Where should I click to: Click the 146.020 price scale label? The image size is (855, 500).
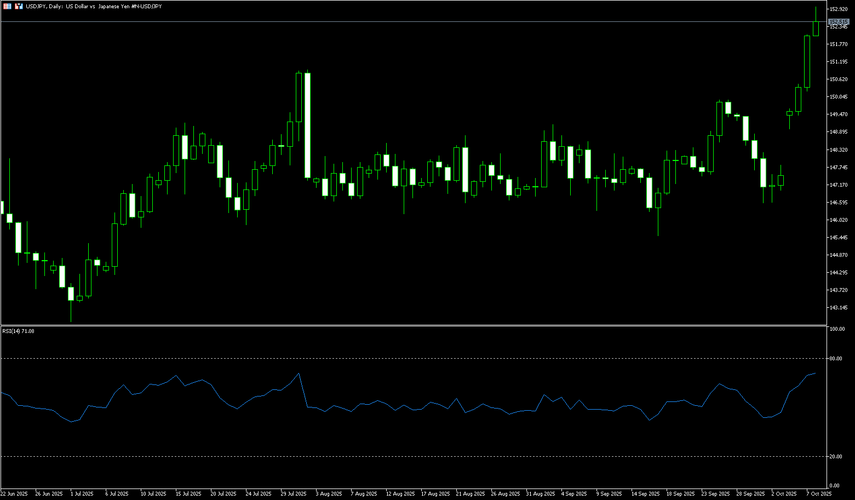click(839, 220)
